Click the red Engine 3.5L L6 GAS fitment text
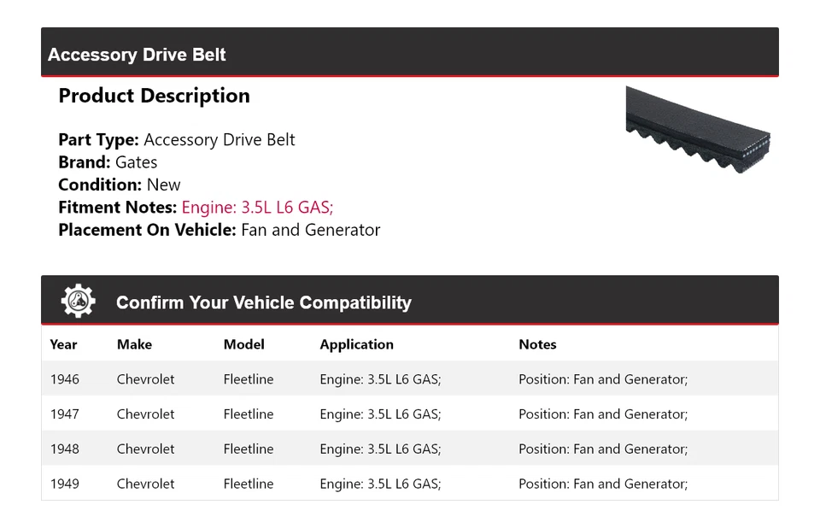The image size is (820, 528). click(257, 207)
